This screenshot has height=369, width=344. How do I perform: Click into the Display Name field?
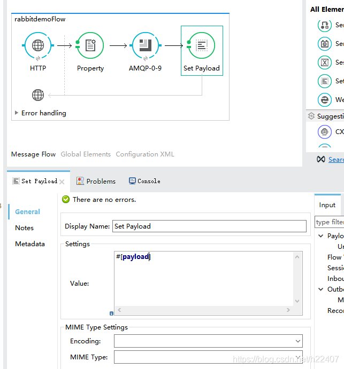coord(209,226)
